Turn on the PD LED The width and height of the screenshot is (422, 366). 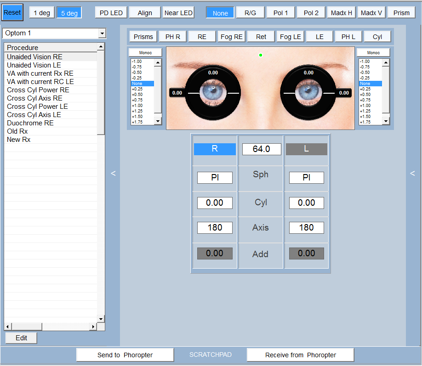[x=111, y=13]
